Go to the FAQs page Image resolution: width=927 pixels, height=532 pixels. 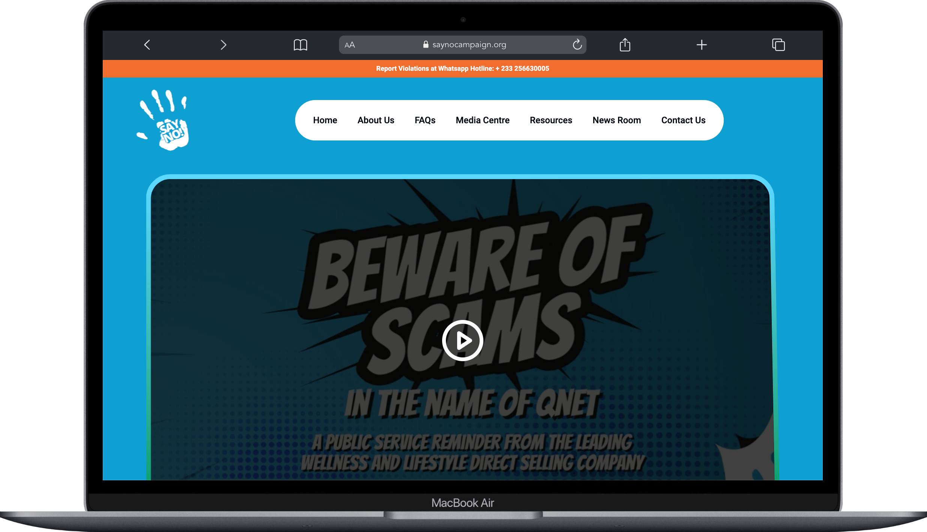click(425, 120)
